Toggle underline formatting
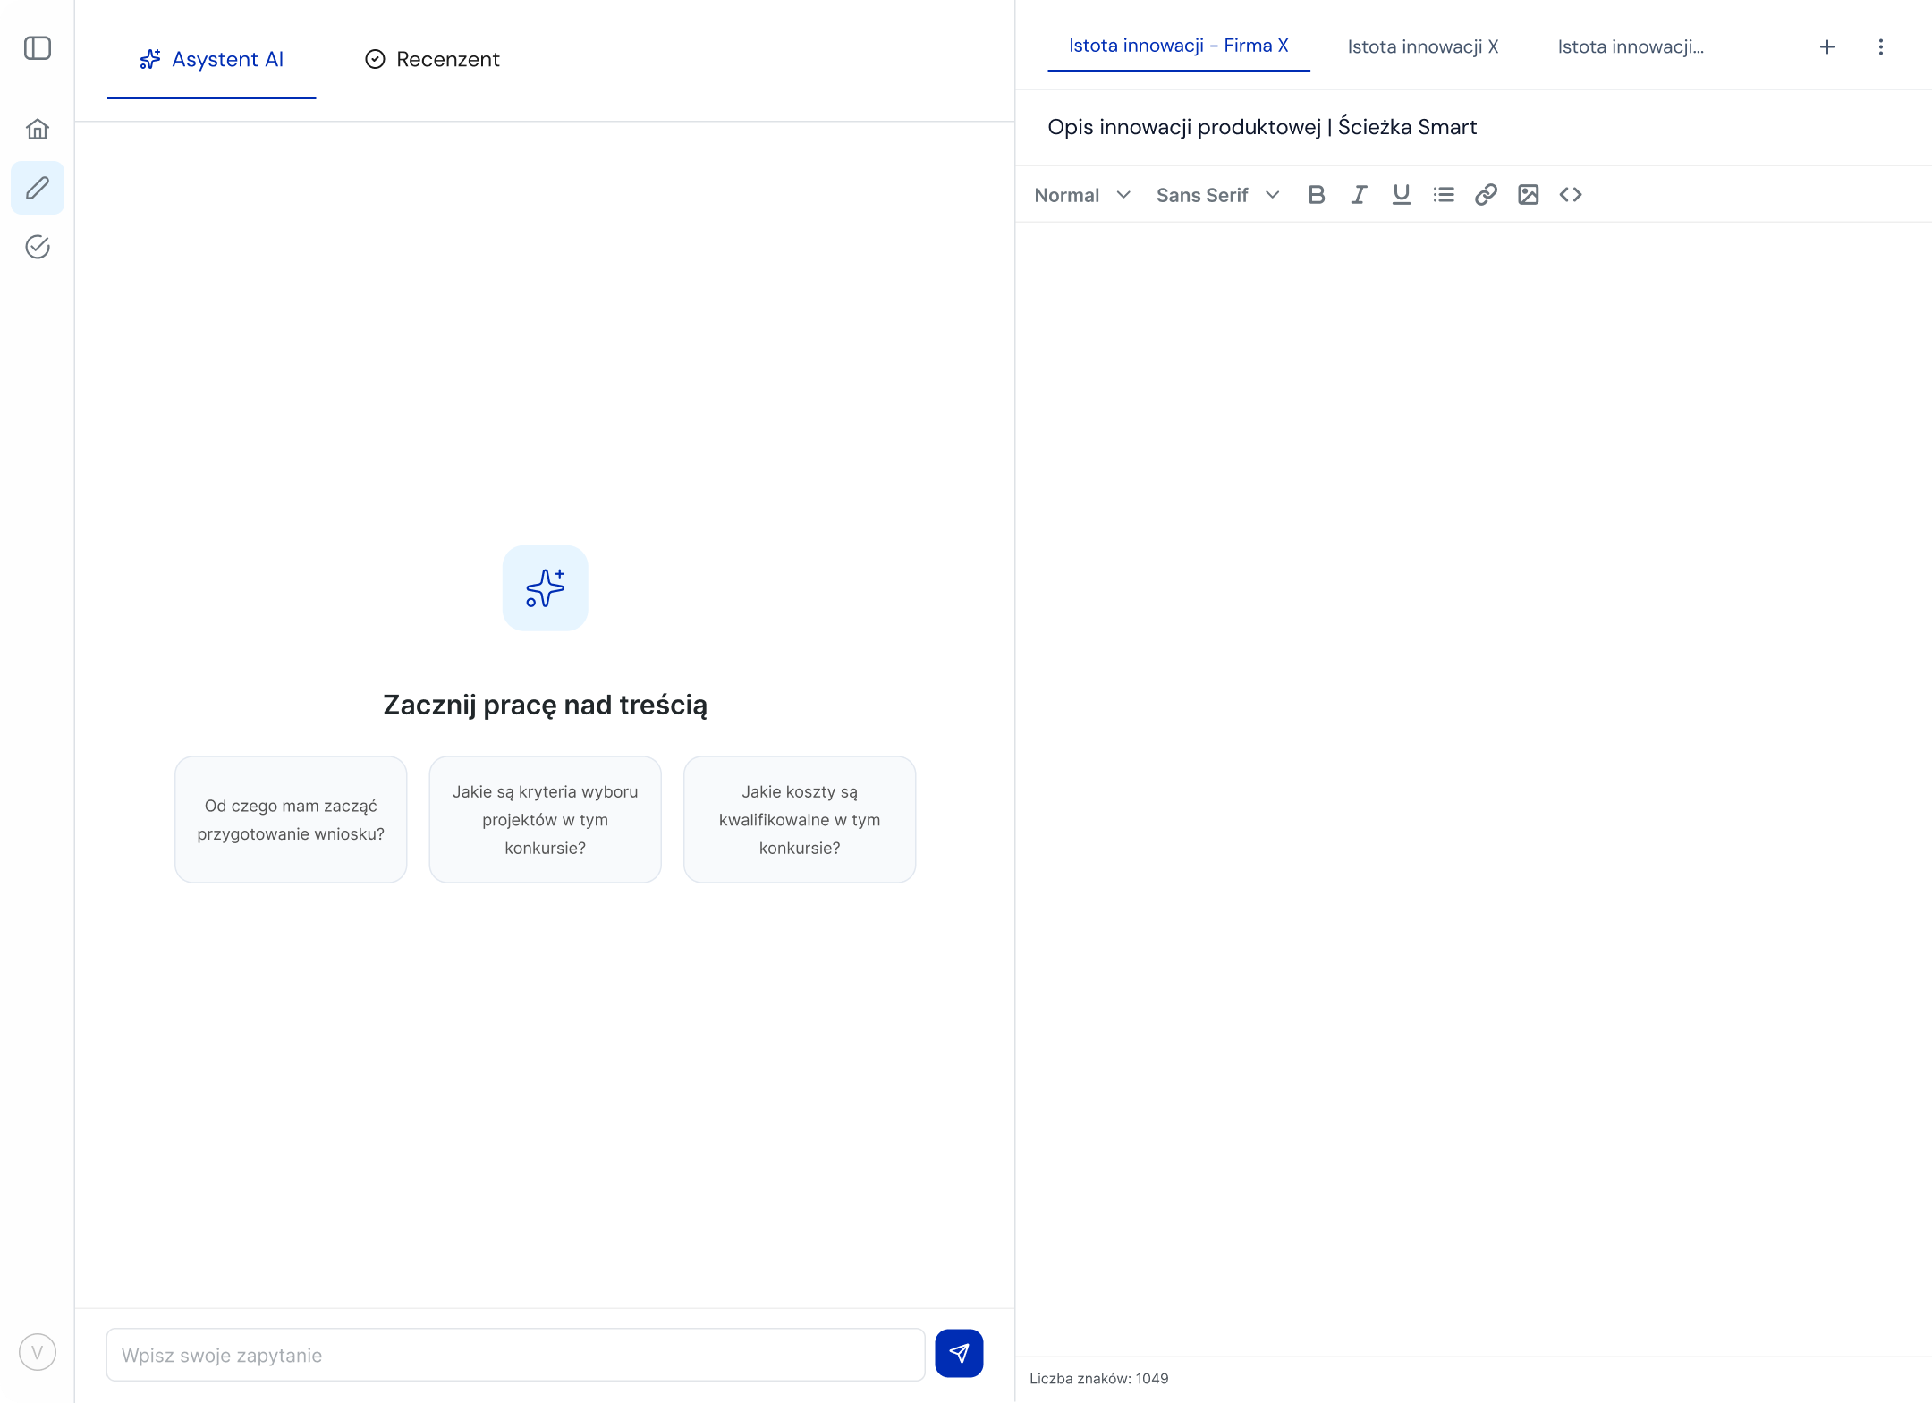 click(1401, 195)
